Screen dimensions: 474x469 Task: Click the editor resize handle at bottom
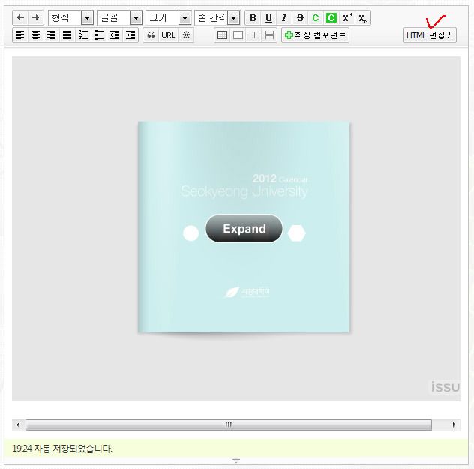click(236, 461)
